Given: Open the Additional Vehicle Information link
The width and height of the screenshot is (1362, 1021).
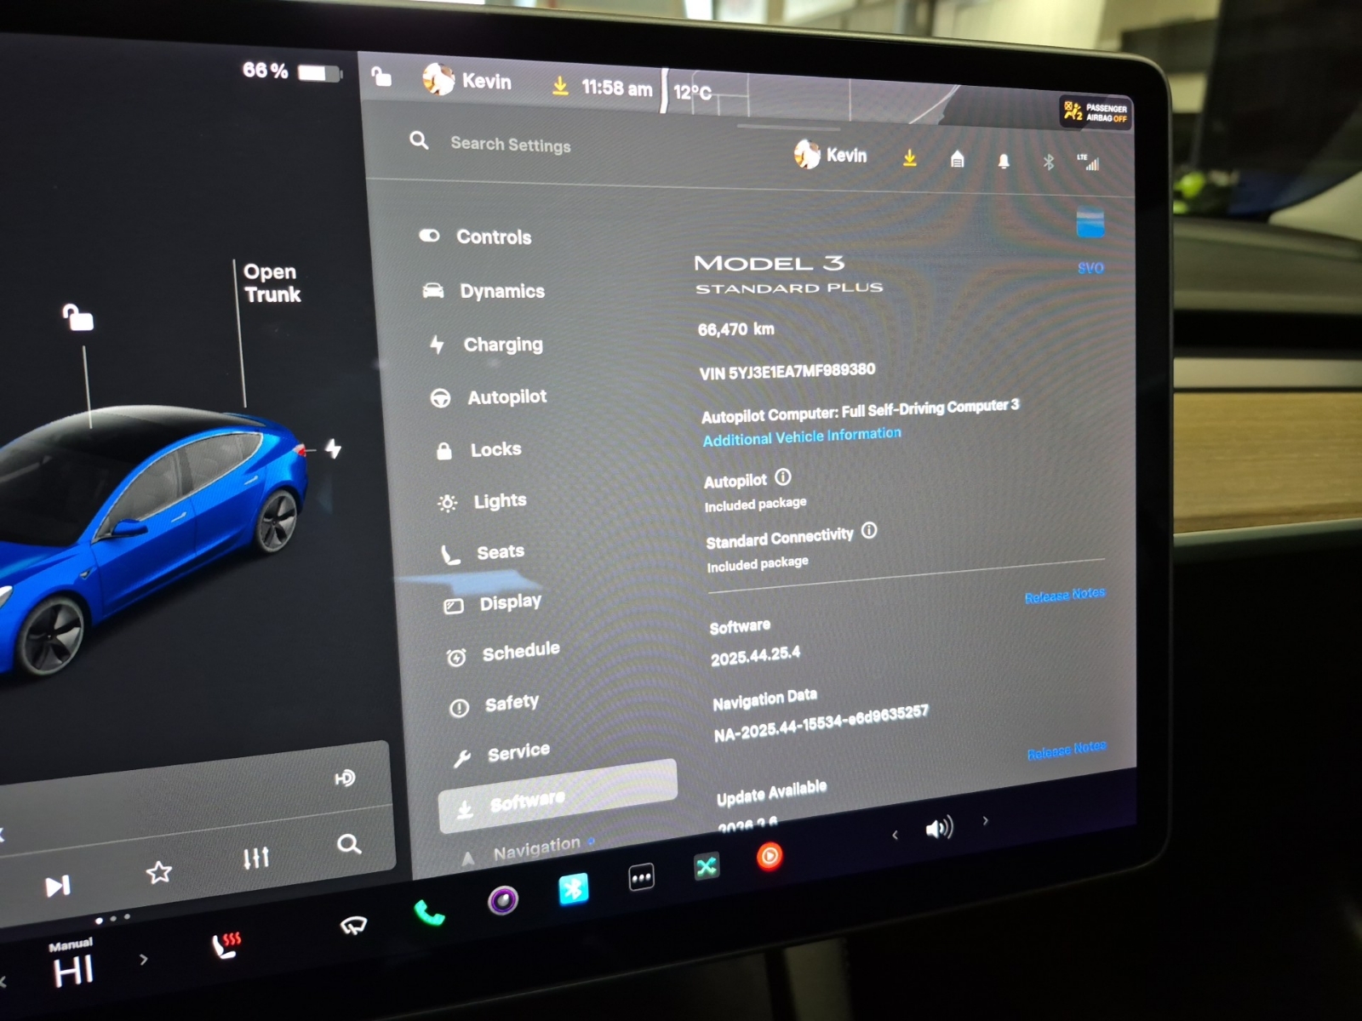Looking at the screenshot, I should coord(801,436).
